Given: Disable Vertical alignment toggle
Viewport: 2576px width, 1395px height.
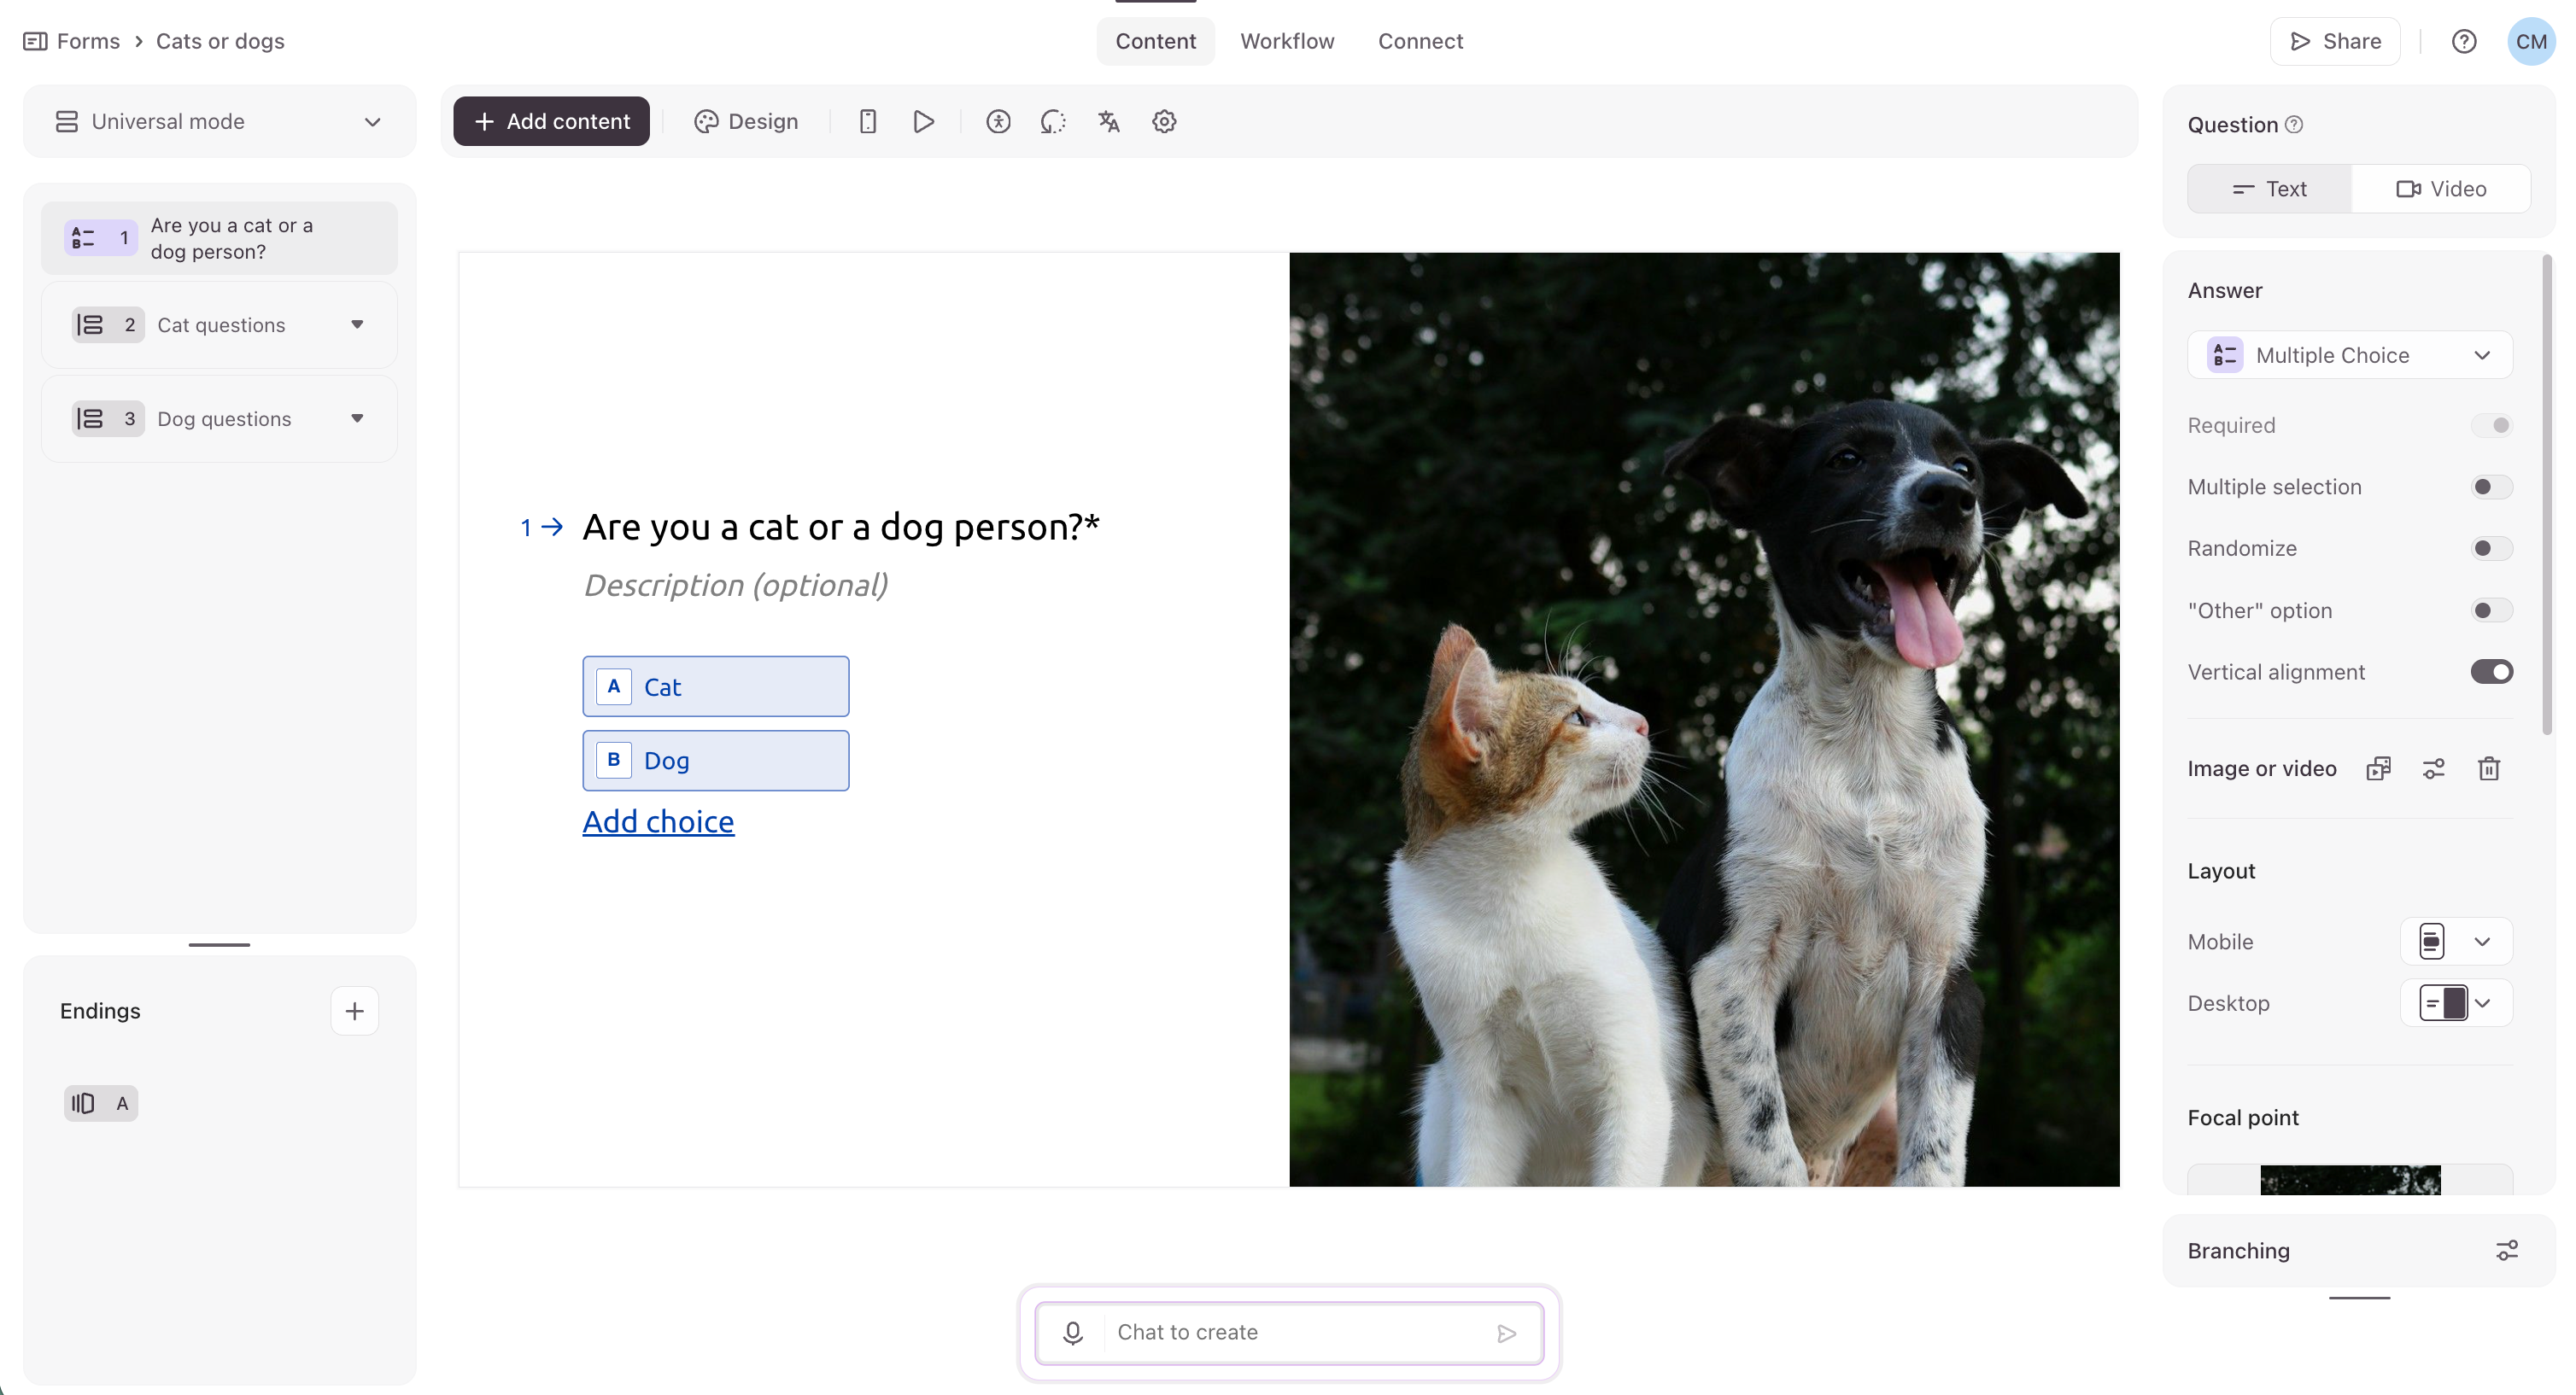Looking at the screenshot, I should 2490,673.
